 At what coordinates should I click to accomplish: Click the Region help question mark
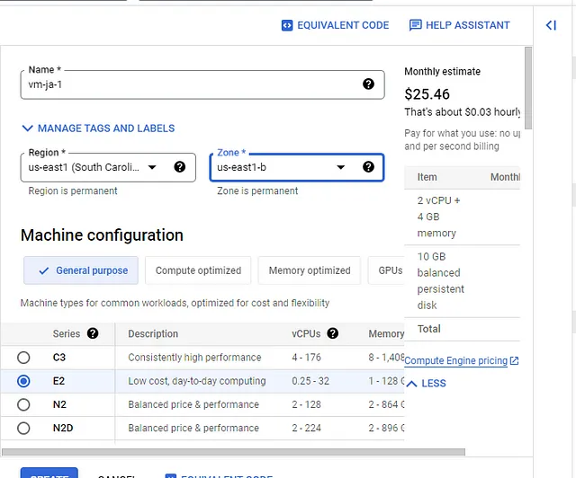pos(180,167)
